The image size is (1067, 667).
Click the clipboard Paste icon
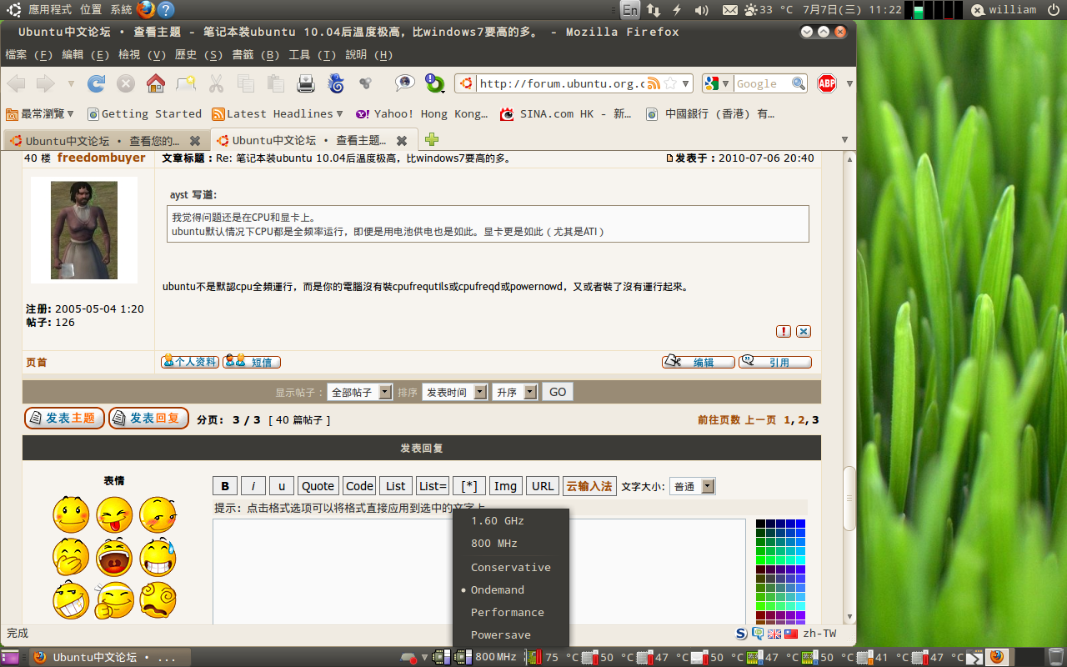tap(276, 83)
